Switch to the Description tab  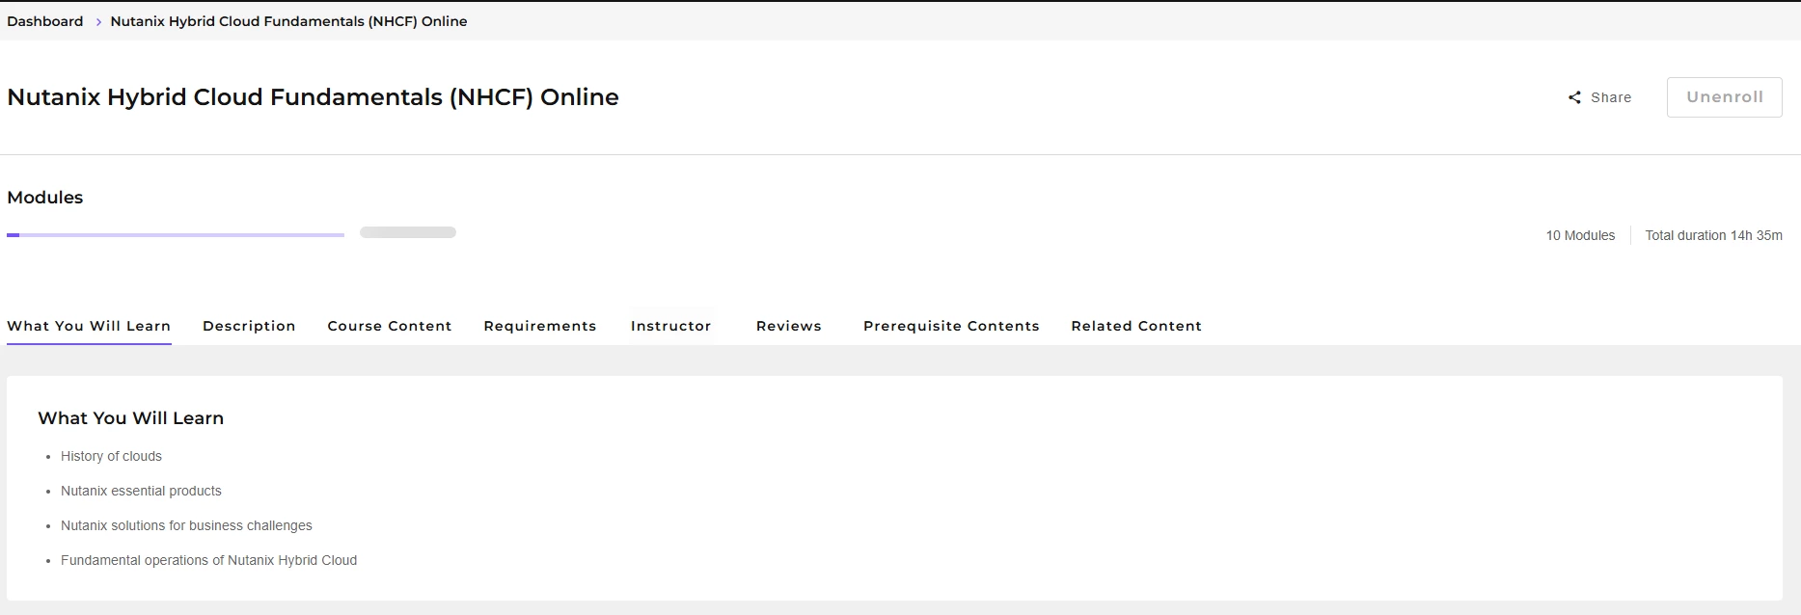coord(249,326)
